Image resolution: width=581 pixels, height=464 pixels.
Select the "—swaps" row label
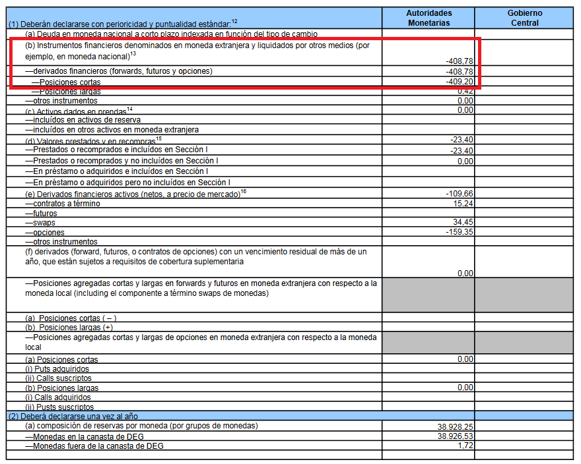click(x=40, y=222)
